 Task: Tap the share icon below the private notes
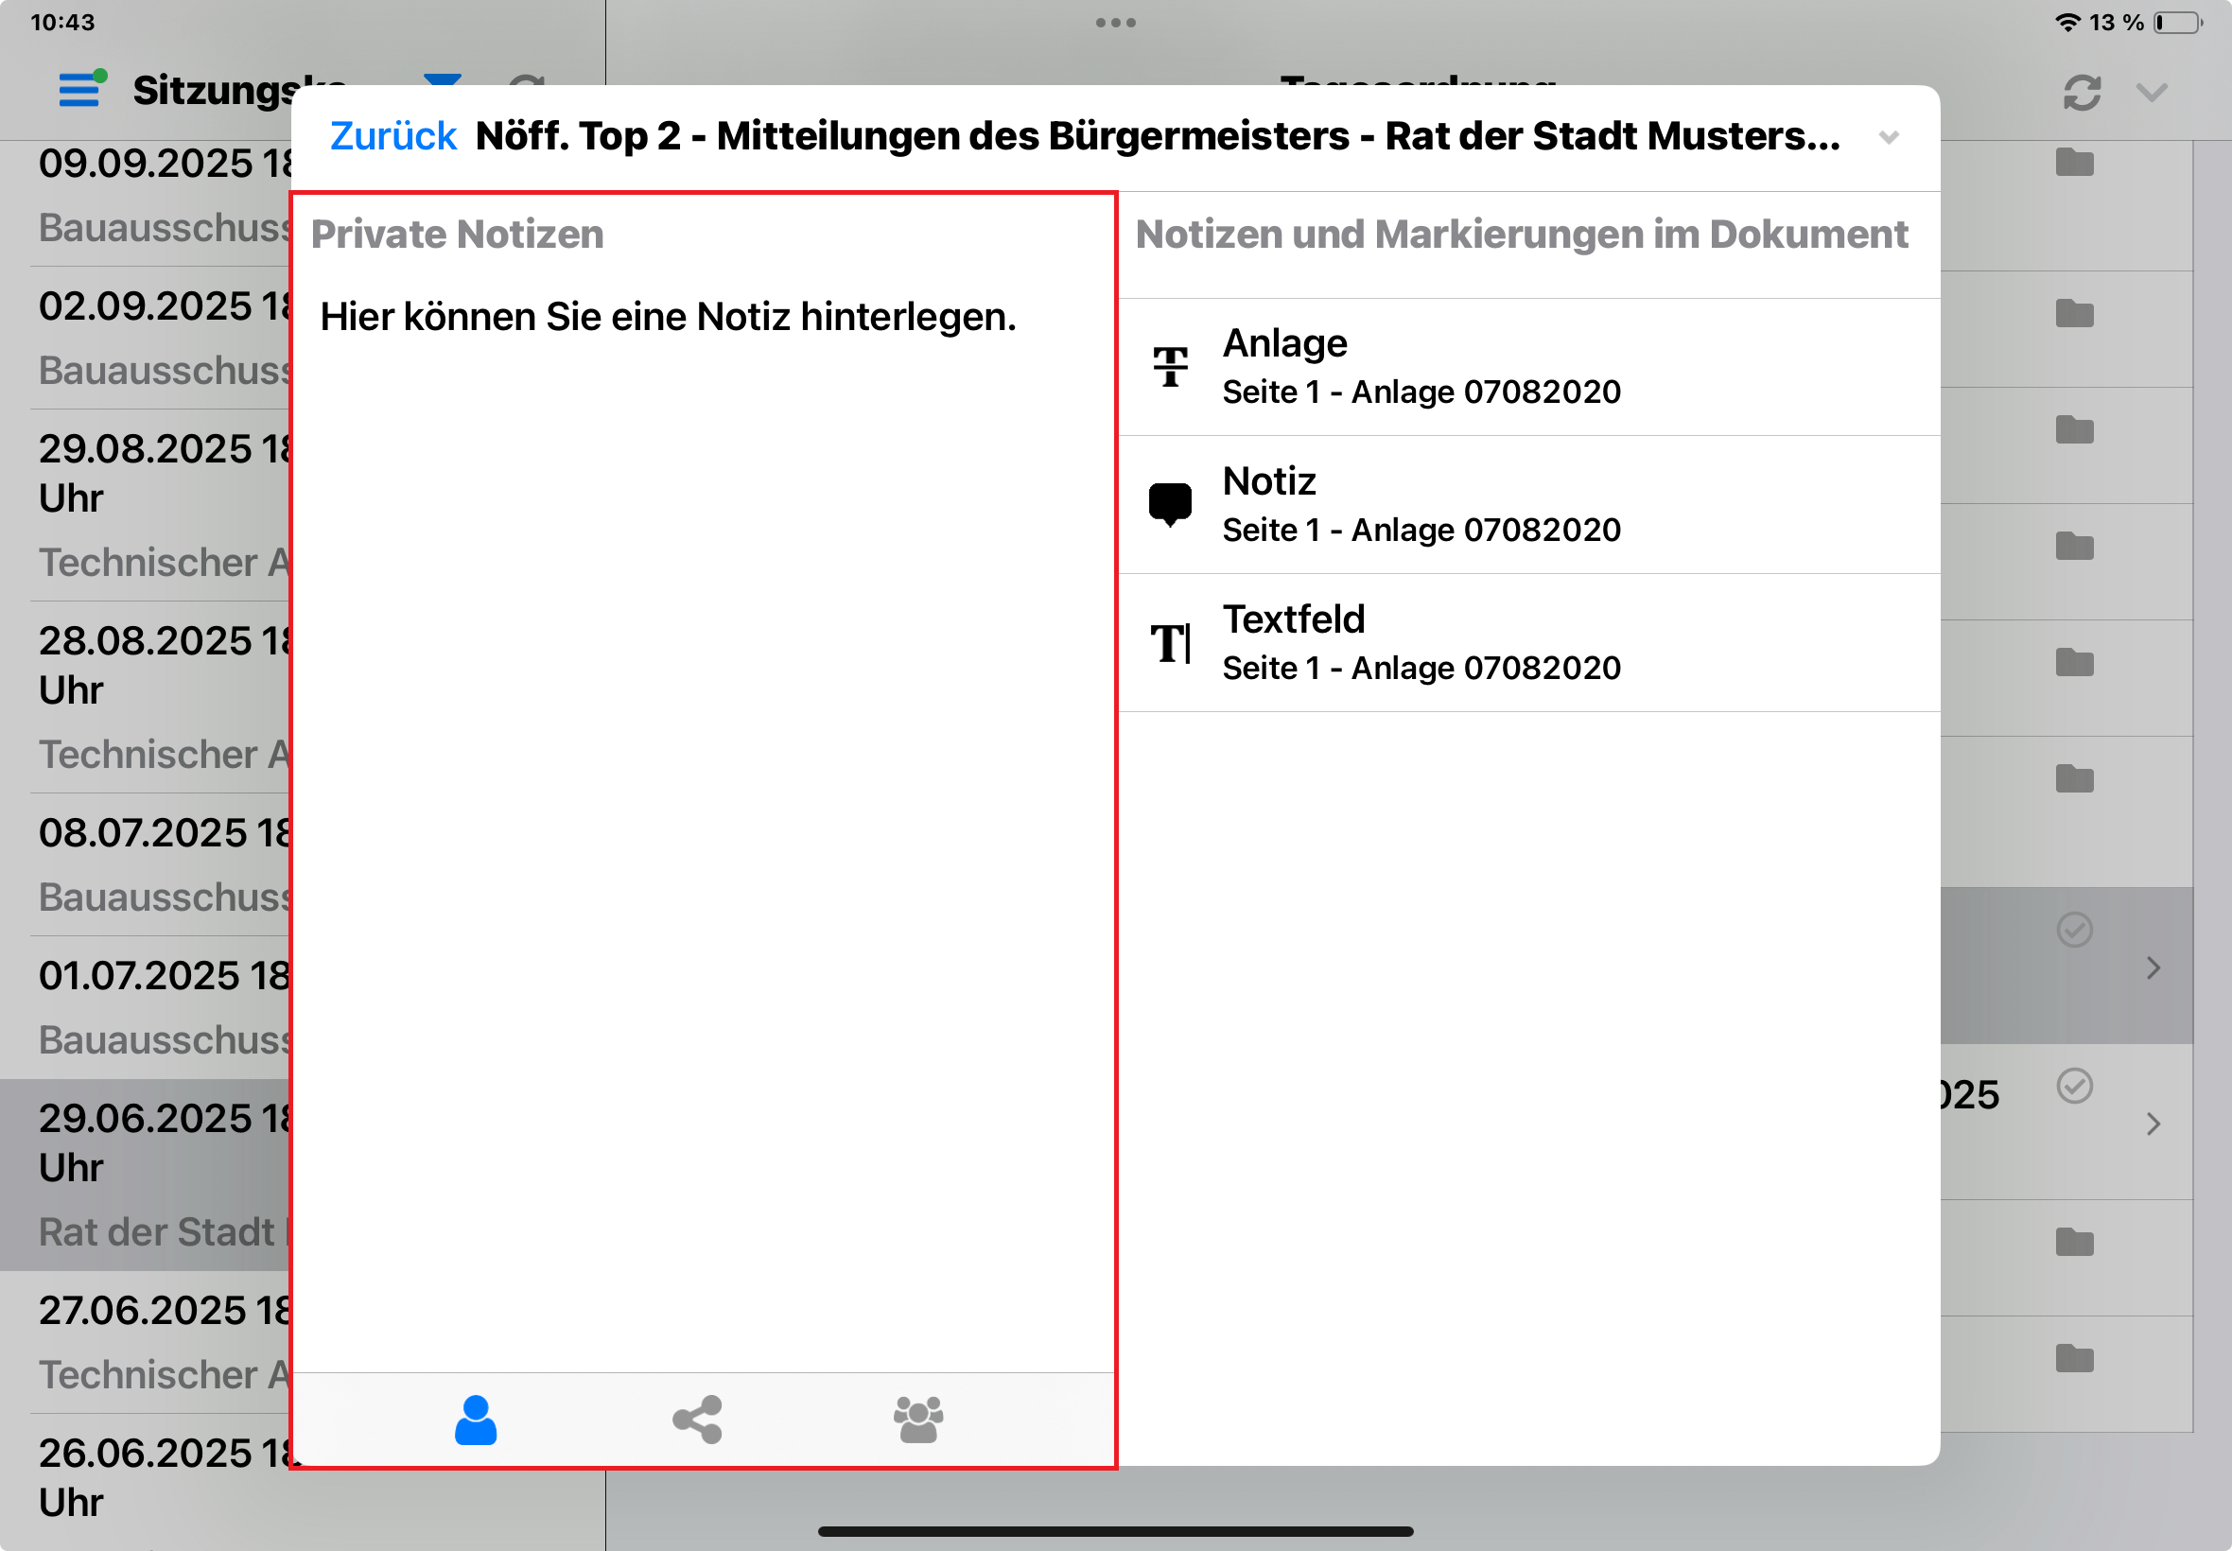pos(698,1421)
